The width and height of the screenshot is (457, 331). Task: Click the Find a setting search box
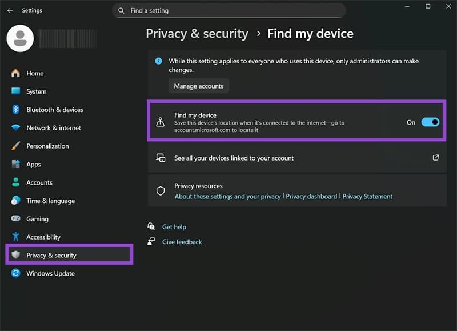pos(228,10)
